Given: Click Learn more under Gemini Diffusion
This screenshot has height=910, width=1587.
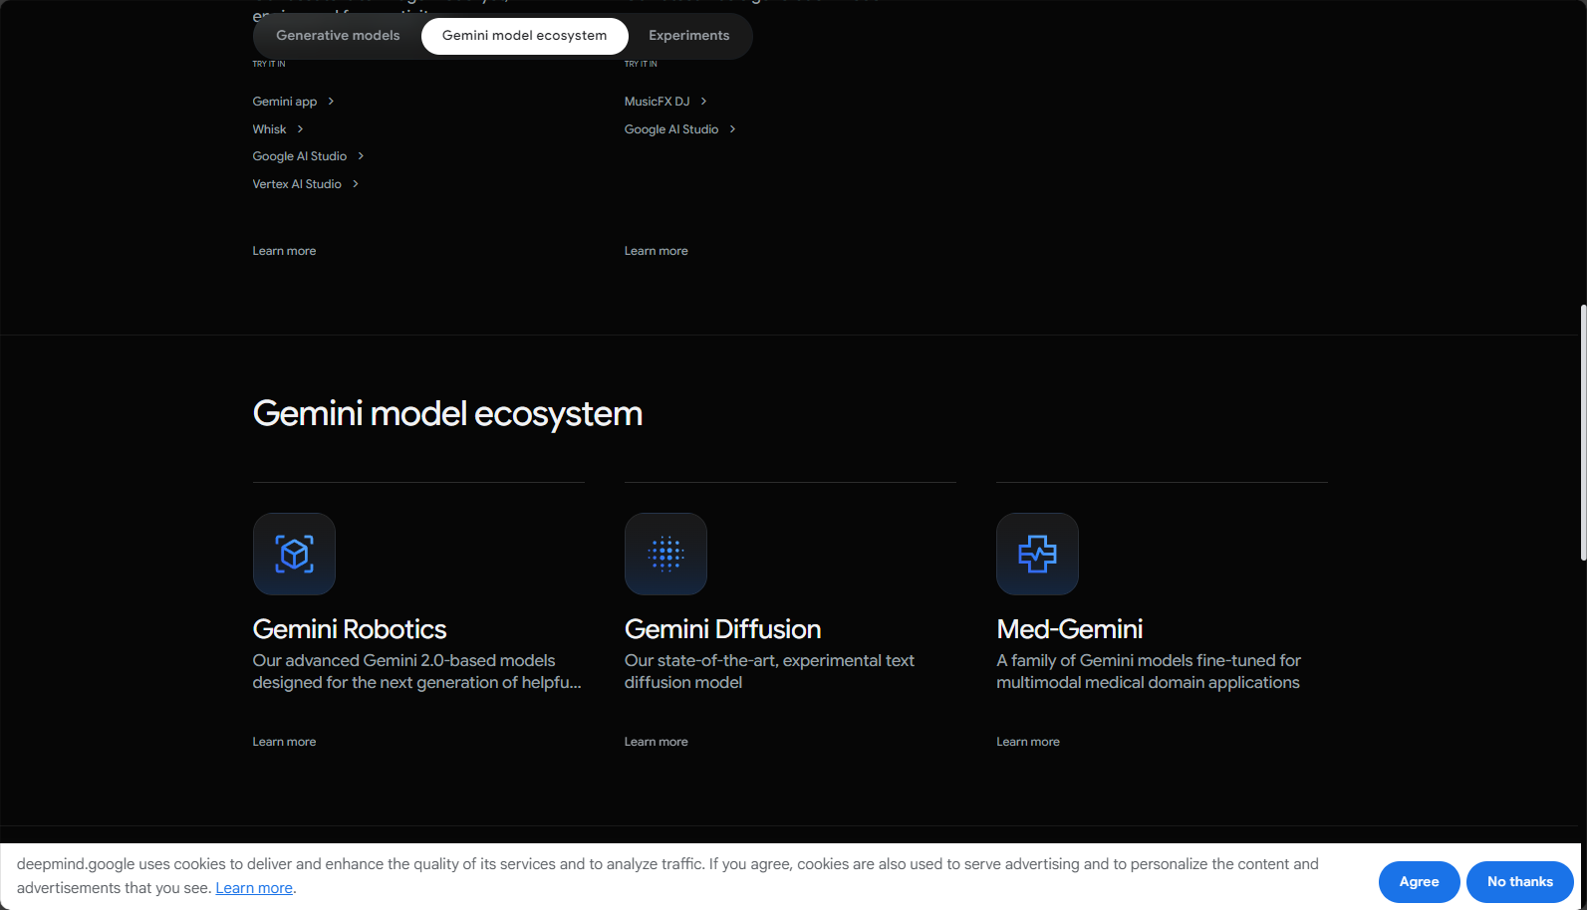Looking at the screenshot, I should point(656,742).
